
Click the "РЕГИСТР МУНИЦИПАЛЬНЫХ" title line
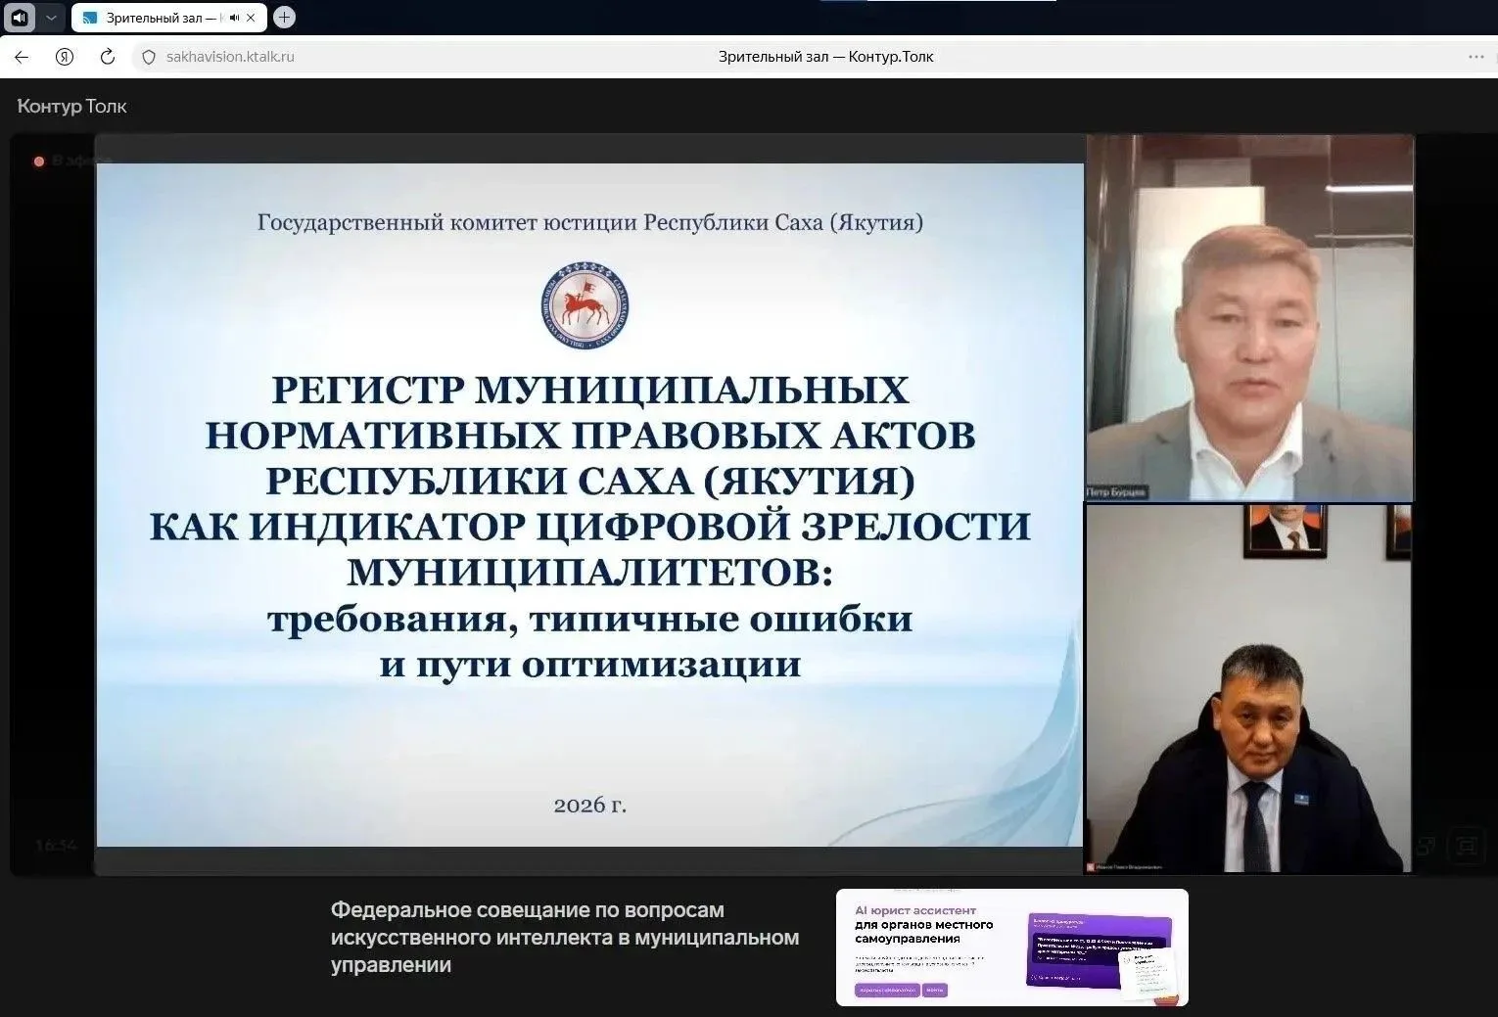(590, 390)
